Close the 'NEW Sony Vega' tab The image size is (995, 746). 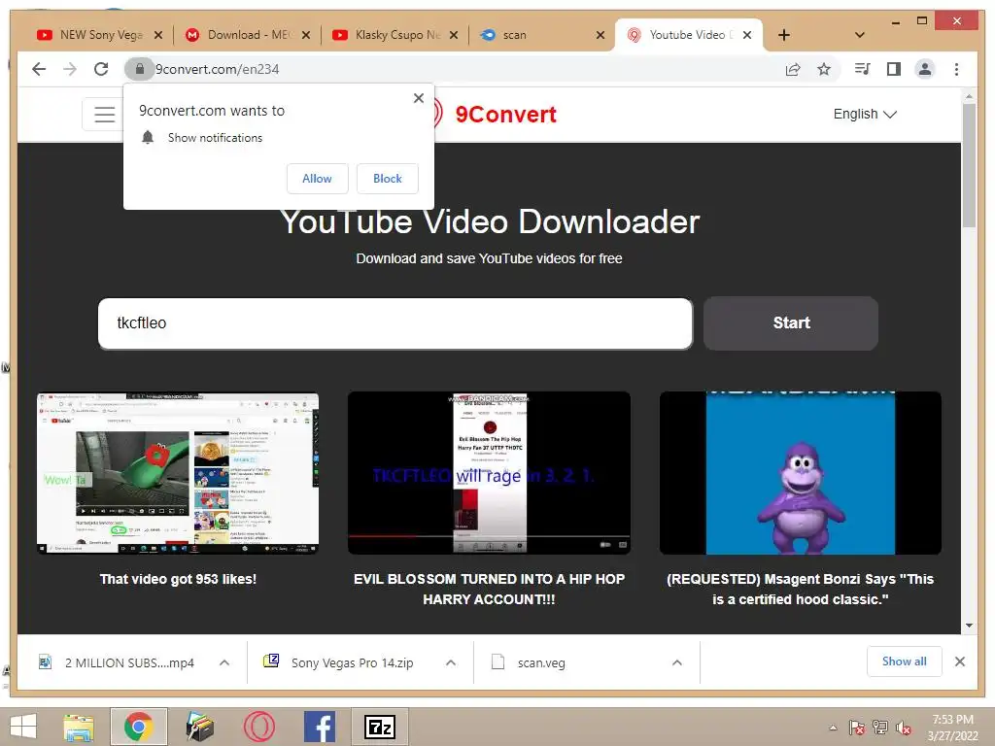(x=158, y=35)
